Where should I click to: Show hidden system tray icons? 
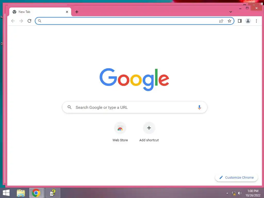[x=227, y=193]
